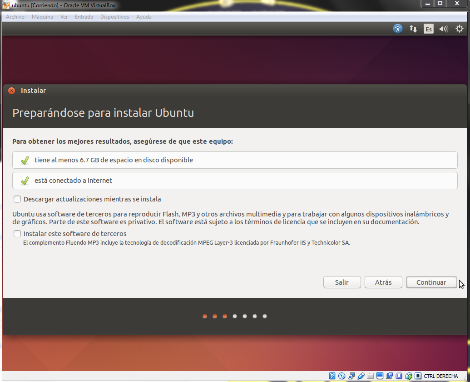Screen dimensions: 470x382
Task: Click the CTRL DERECHA host key label
Action: [x=440, y=376]
